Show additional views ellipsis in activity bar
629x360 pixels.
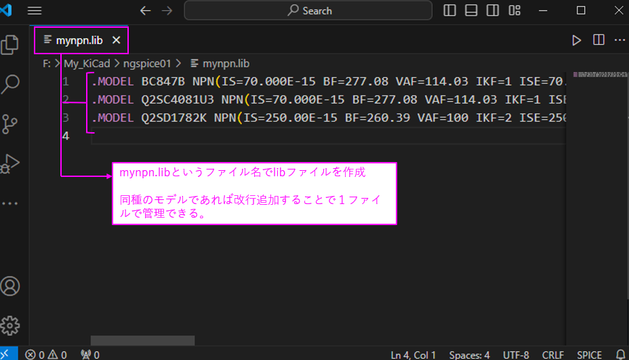(10, 203)
